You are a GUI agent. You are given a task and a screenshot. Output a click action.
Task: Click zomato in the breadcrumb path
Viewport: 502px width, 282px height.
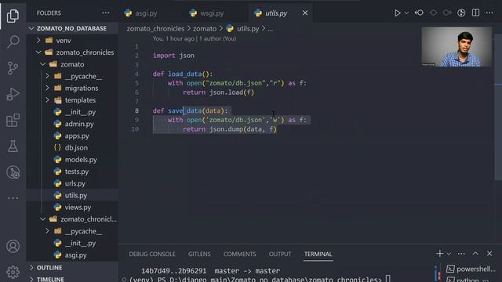tap(205, 29)
